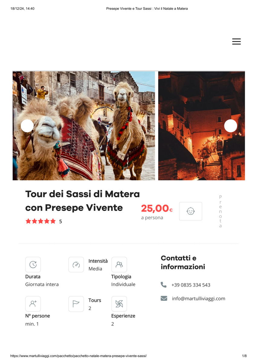The height and width of the screenshot is (364, 257).
Task: Click the next slide carousel arrow
Action: [231, 126]
